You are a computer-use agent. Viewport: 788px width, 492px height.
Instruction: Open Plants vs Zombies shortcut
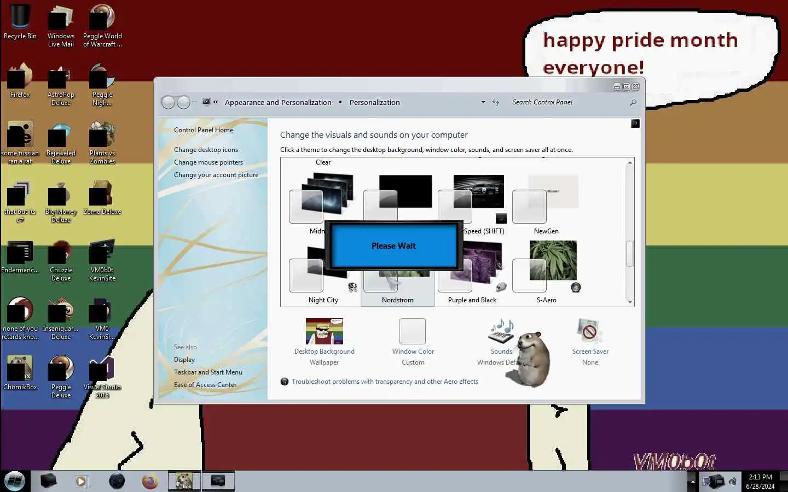coord(102,143)
